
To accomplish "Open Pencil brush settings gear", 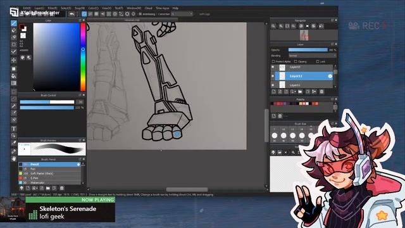I will pyautogui.click(x=78, y=165).
